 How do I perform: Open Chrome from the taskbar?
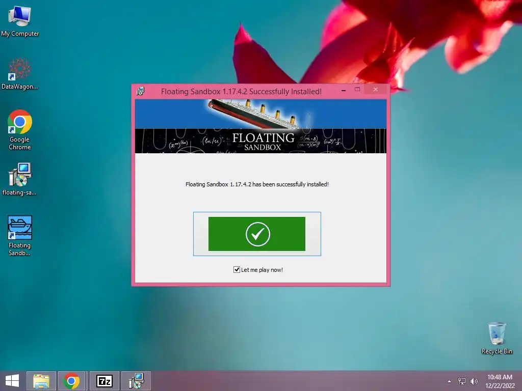(x=71, y=381)
